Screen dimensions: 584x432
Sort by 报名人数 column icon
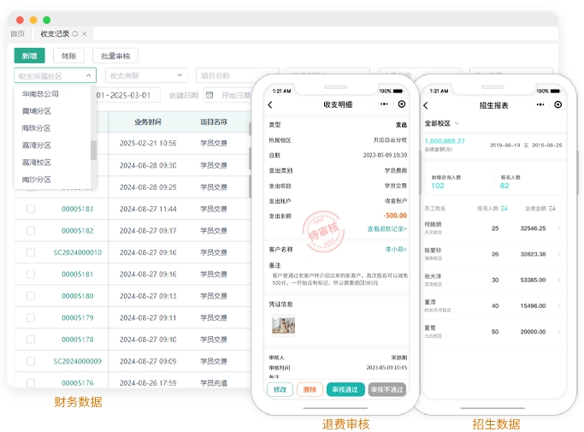pos(504,209)
